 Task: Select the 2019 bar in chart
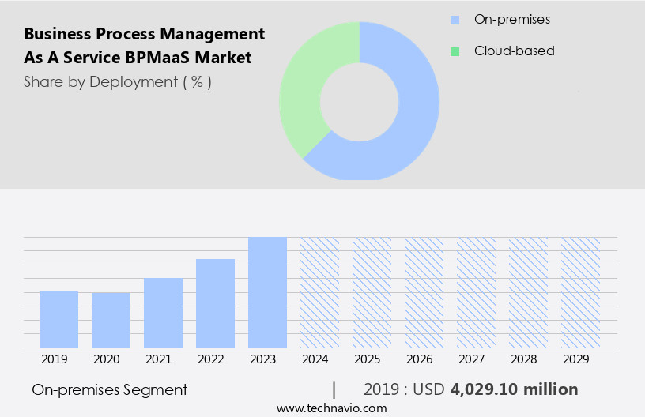point(58,320)
